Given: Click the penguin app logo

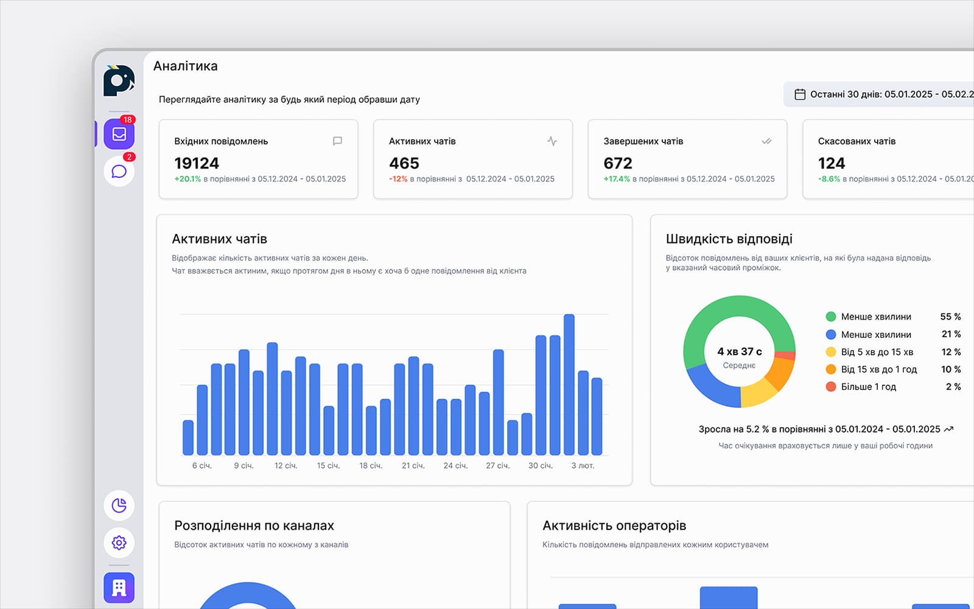Looking at the screenshot, I should [119, 81].
